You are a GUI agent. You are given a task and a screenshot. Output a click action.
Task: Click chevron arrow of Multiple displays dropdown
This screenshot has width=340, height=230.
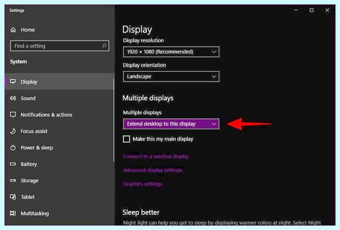[214, 124]
